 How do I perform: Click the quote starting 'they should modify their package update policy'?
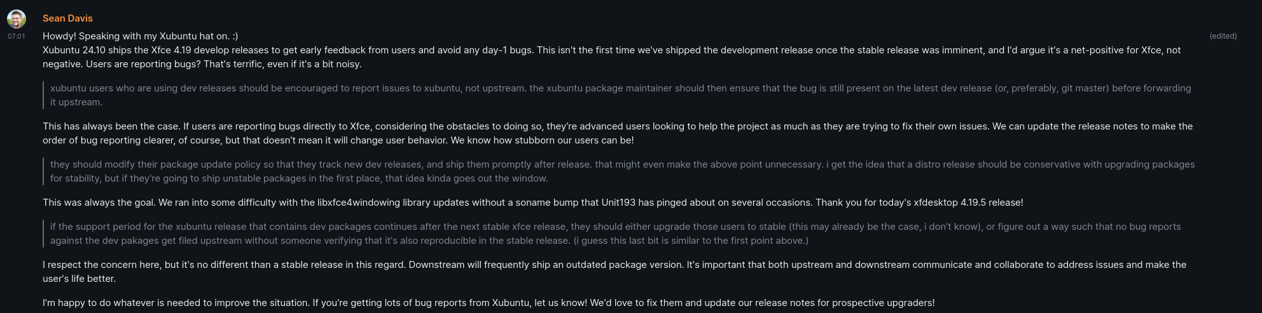(622, 171)
